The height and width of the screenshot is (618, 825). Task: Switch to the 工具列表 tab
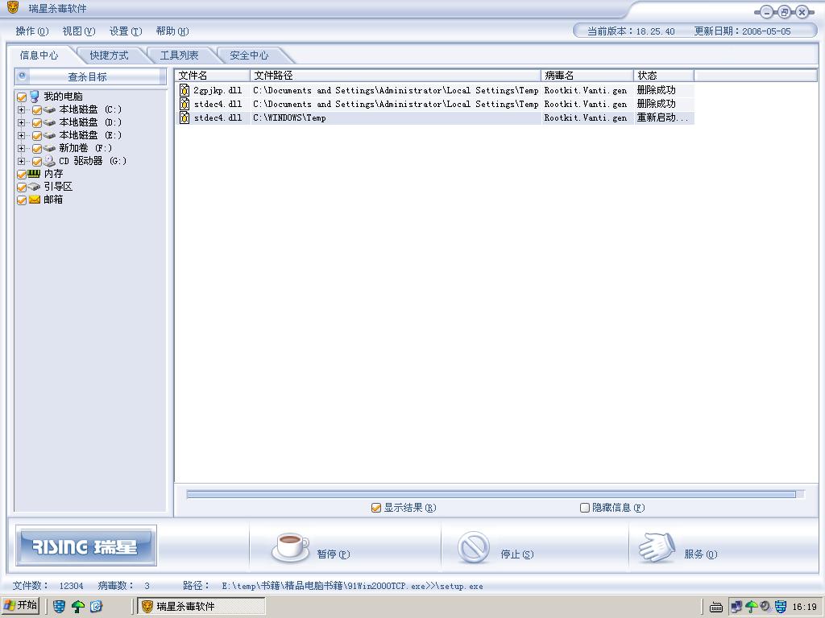coord(180,56)
